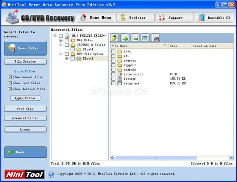Disable Show deleted files filter
This screenshot has width=237, height=182.
click(x=10, y=89)
